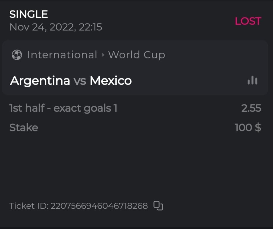Viewport: 273px width, 229px height.
Task: Click the Argentina team name
Action: [40, 81]
